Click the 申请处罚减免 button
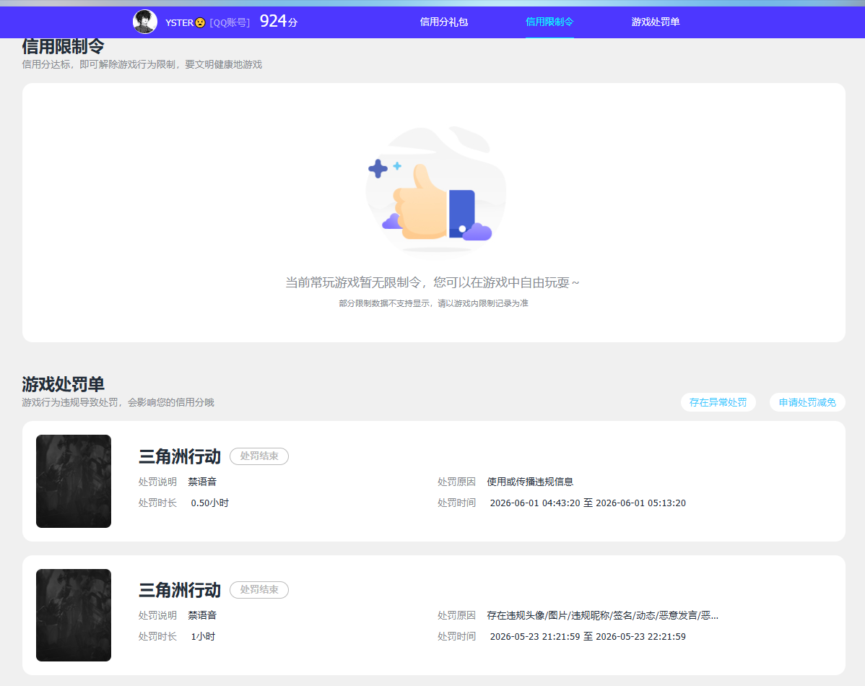 (807, 402)
